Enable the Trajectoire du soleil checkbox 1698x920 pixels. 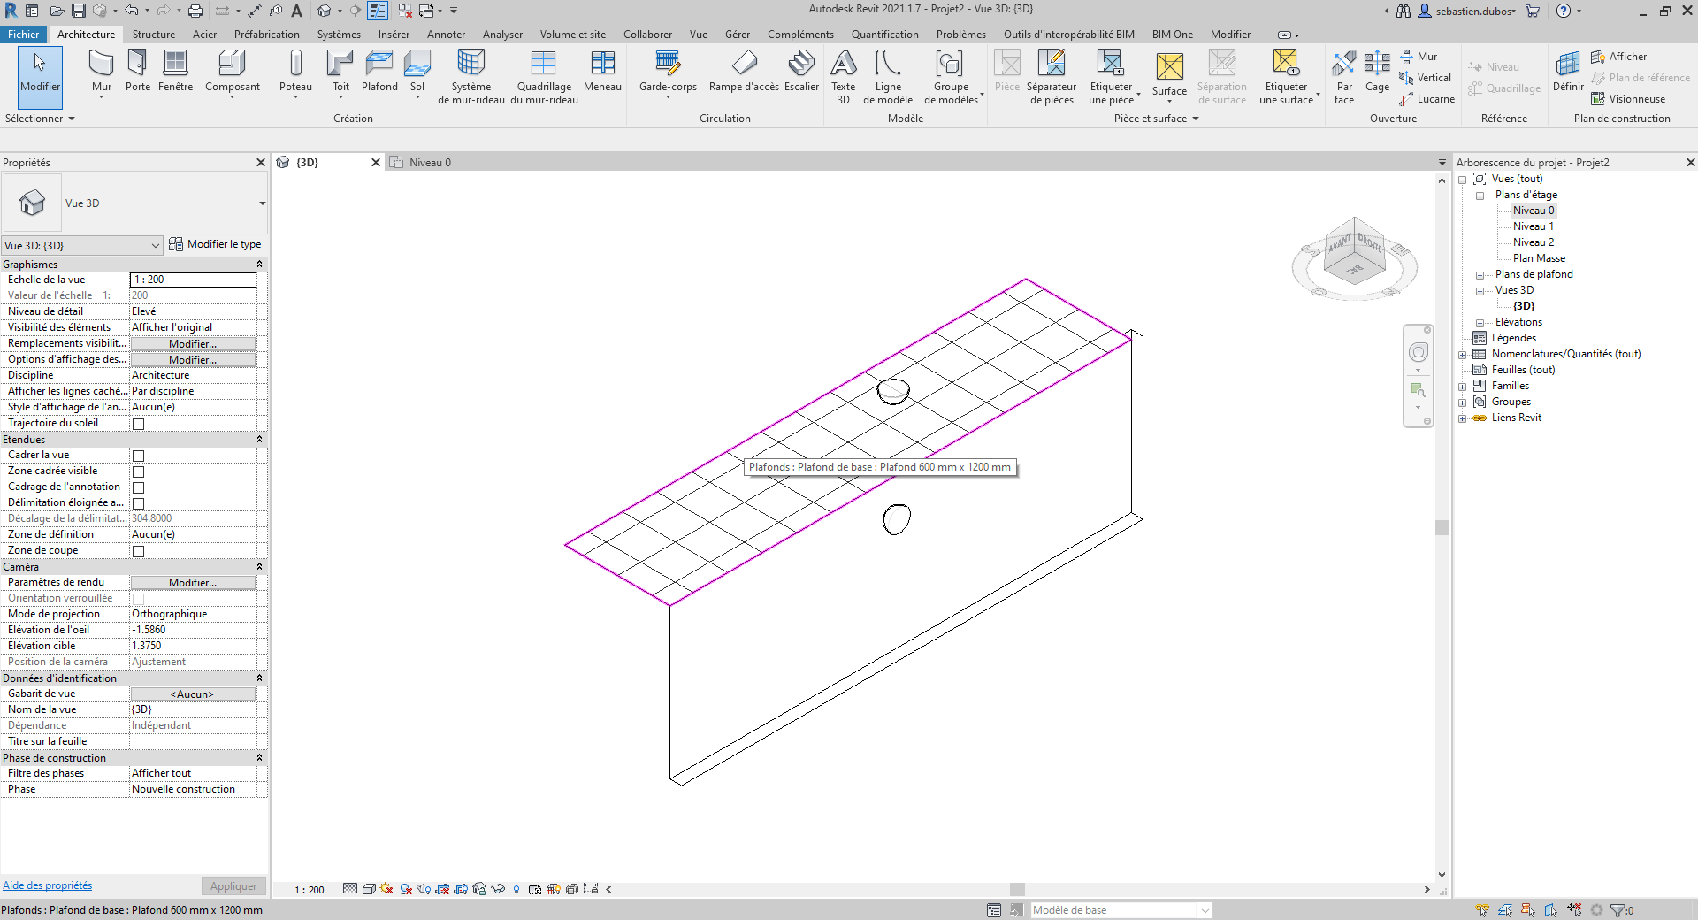[138, 424]
